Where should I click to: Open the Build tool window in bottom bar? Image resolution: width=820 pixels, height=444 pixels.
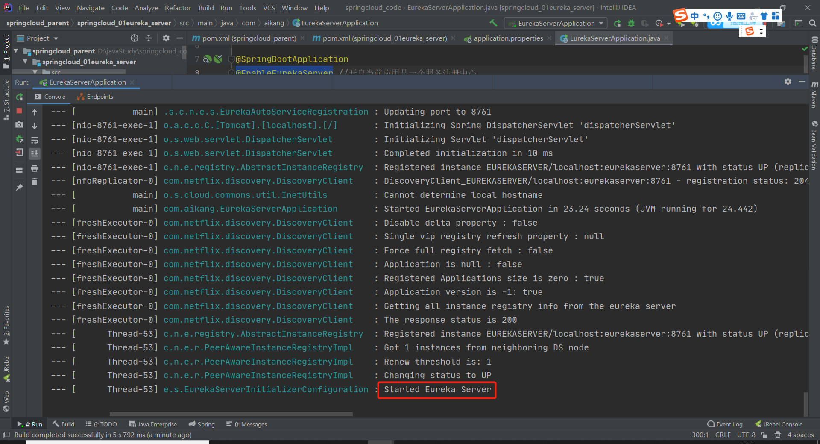point(63,424)
